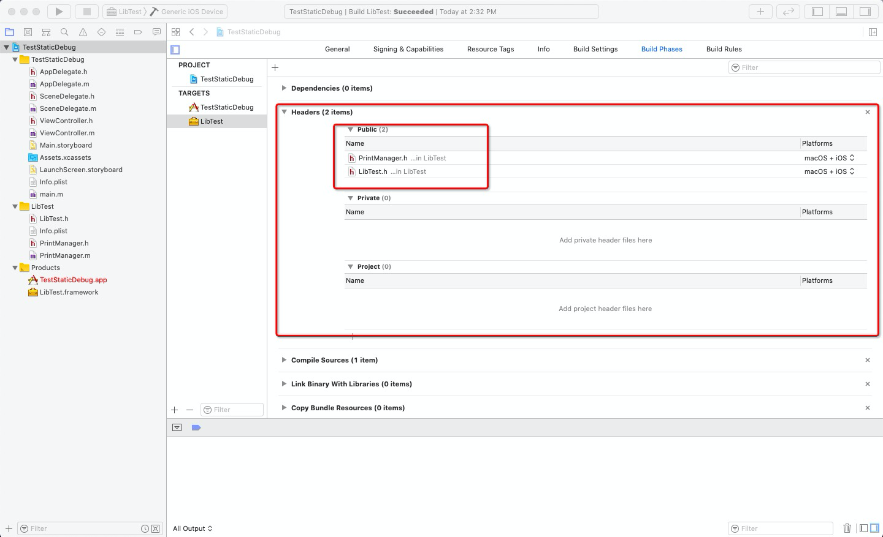The width and height of the screenshot is (883, 537).
Task: Hide the project and targets list
Action: (x=175, y=50)
